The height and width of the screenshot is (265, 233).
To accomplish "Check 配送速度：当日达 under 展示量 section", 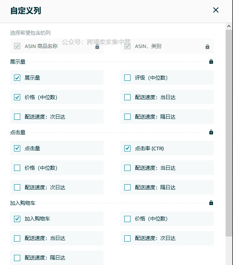I will (127, 97).
